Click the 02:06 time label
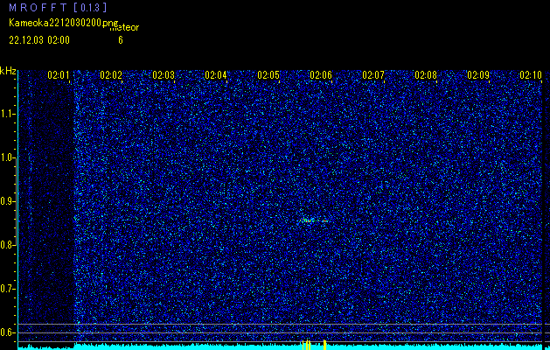The image size is (550, 350). click(x=321, y=75)
